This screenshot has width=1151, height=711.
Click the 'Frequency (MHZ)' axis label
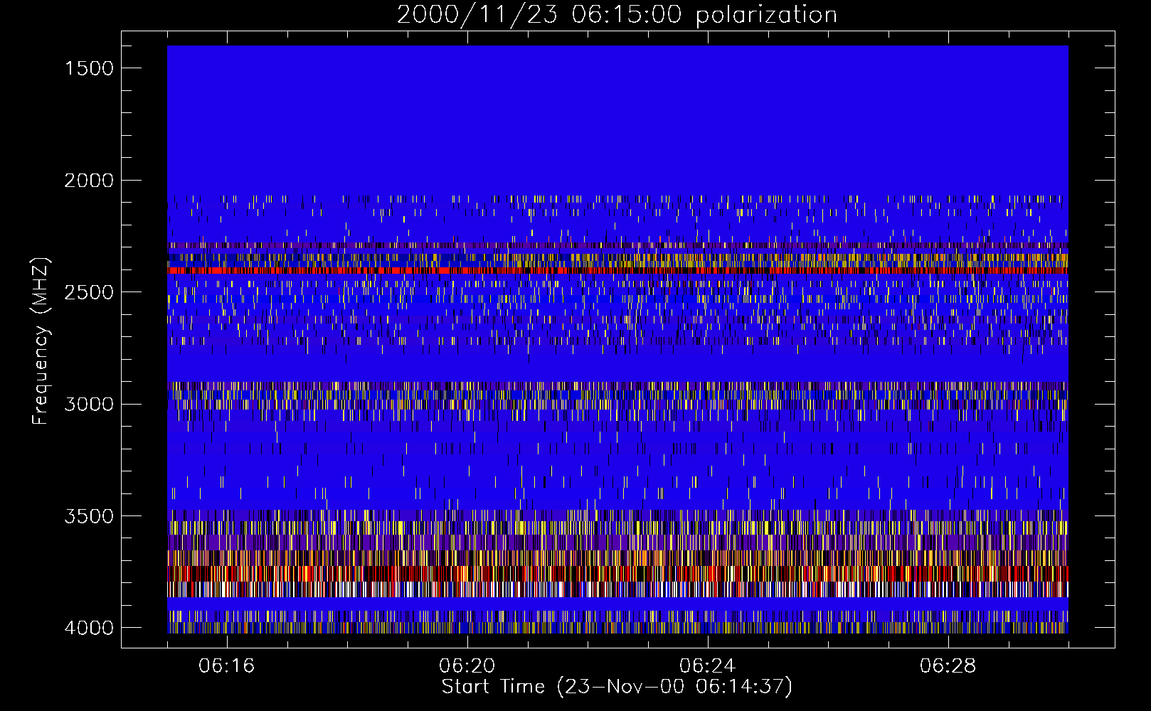point(40,341)
